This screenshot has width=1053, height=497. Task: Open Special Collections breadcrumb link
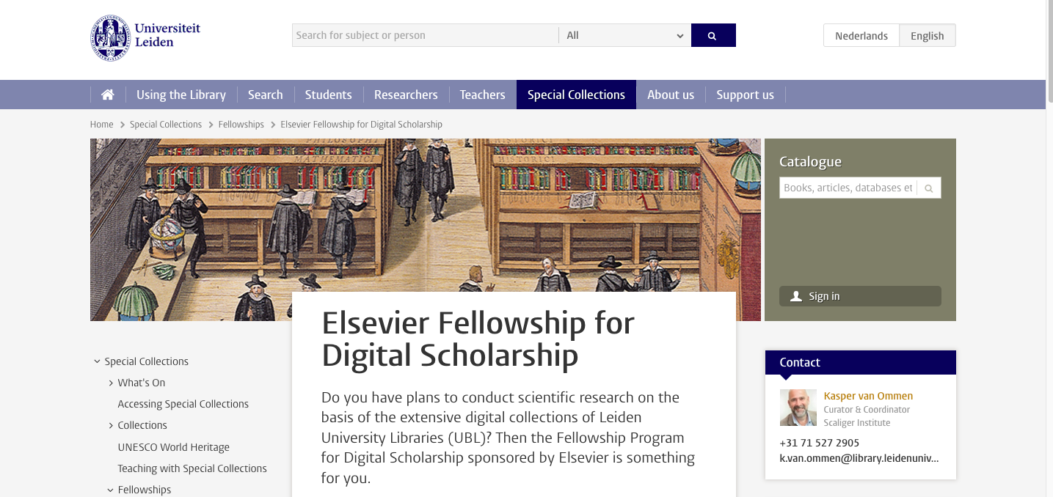pyautogui.click(x=166, y=125)
